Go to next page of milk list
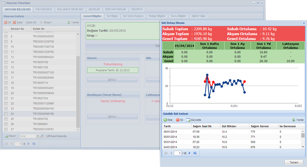This screenshot has width=307, height=167. (x=190, y=153)
